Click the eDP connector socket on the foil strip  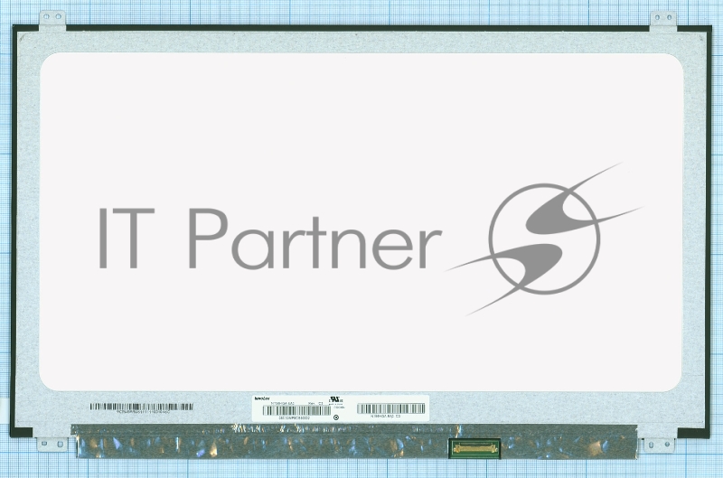coord(474,448)
